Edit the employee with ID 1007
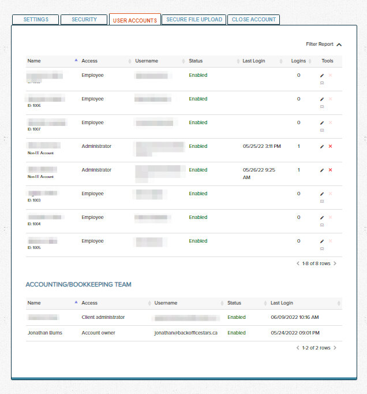Screen dimensions: 367x394 (322, 123)
